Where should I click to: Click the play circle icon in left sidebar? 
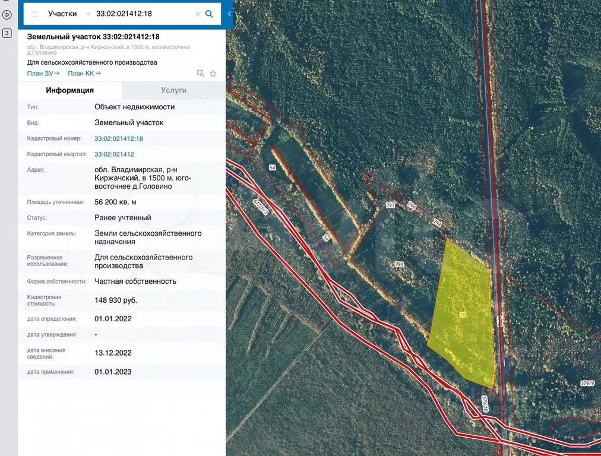(7, 15)
